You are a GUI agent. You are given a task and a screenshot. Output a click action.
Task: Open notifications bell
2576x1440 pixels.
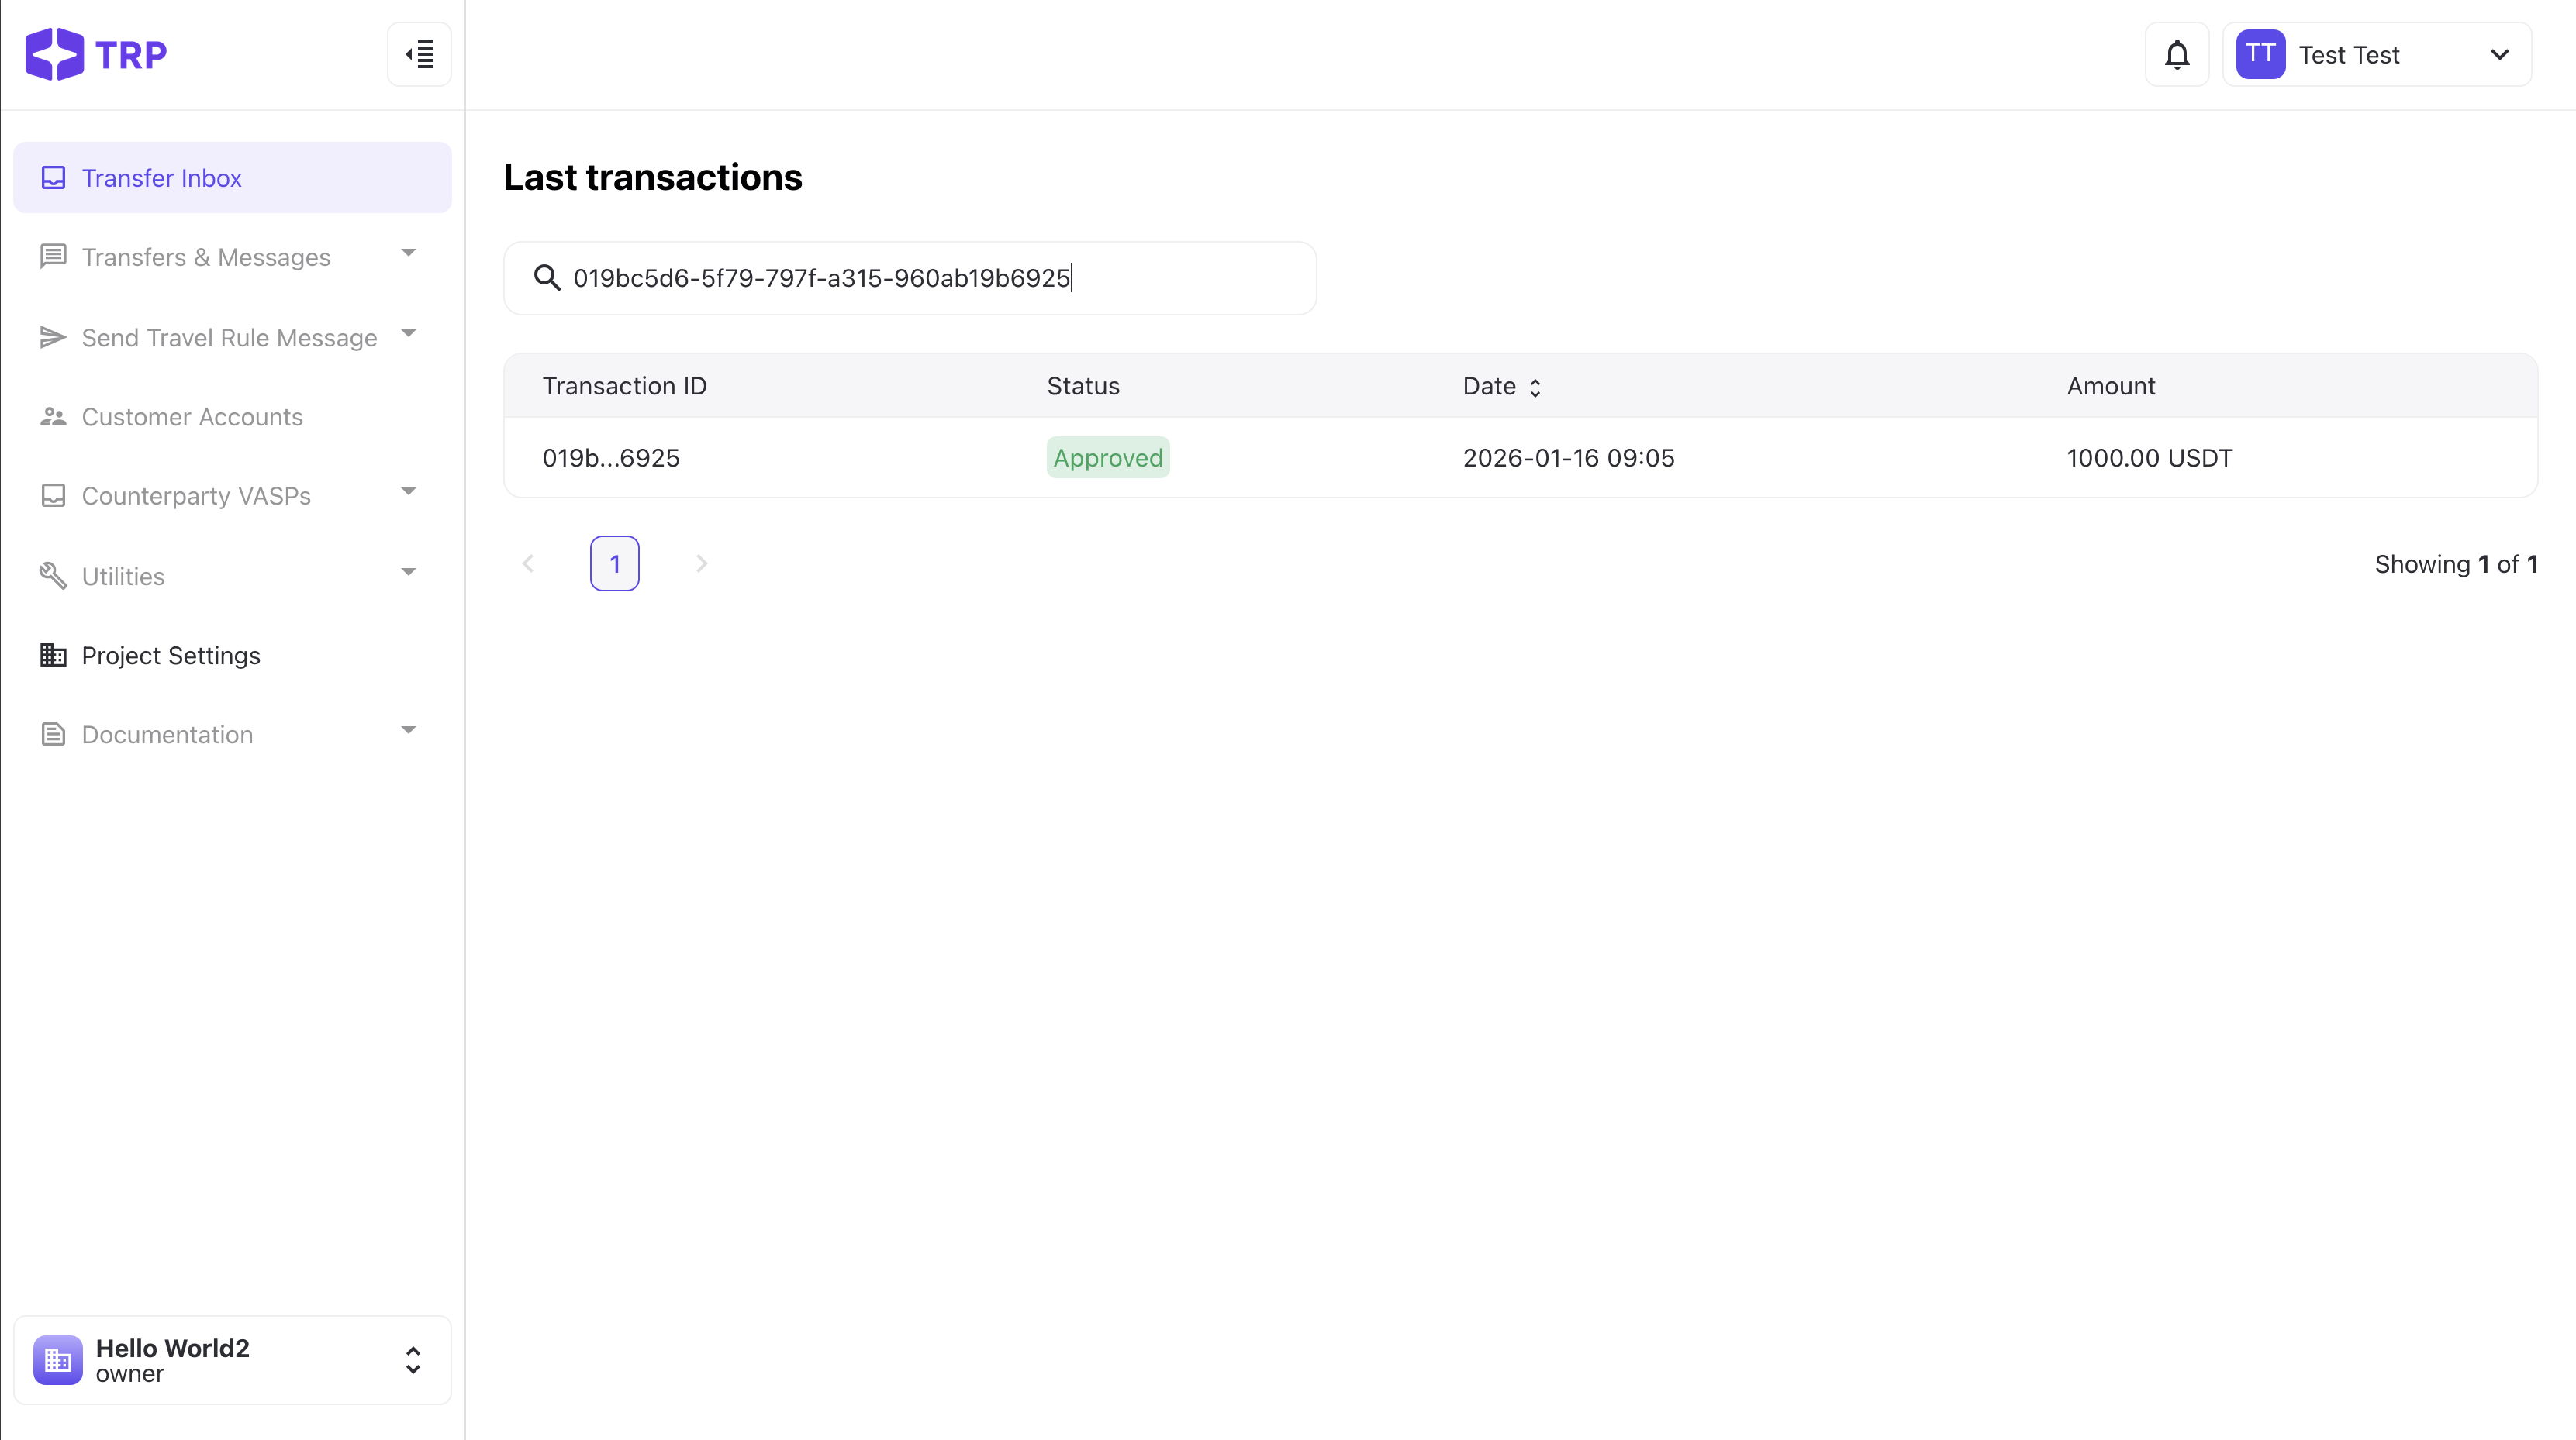[2176, 54]
